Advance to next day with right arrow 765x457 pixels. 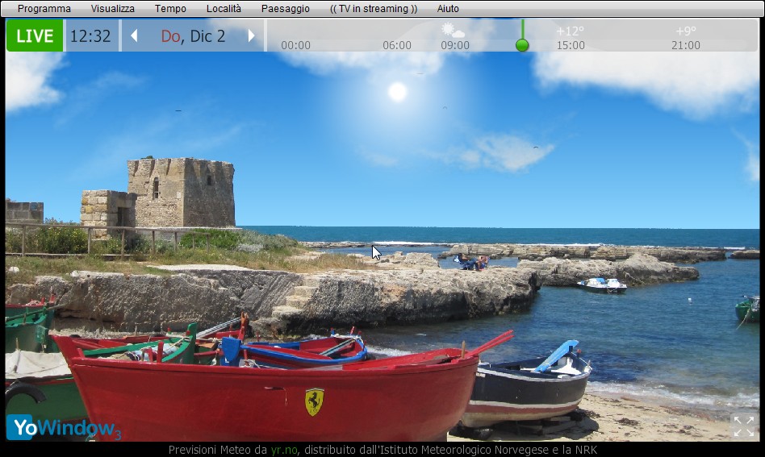pos(252,36)
